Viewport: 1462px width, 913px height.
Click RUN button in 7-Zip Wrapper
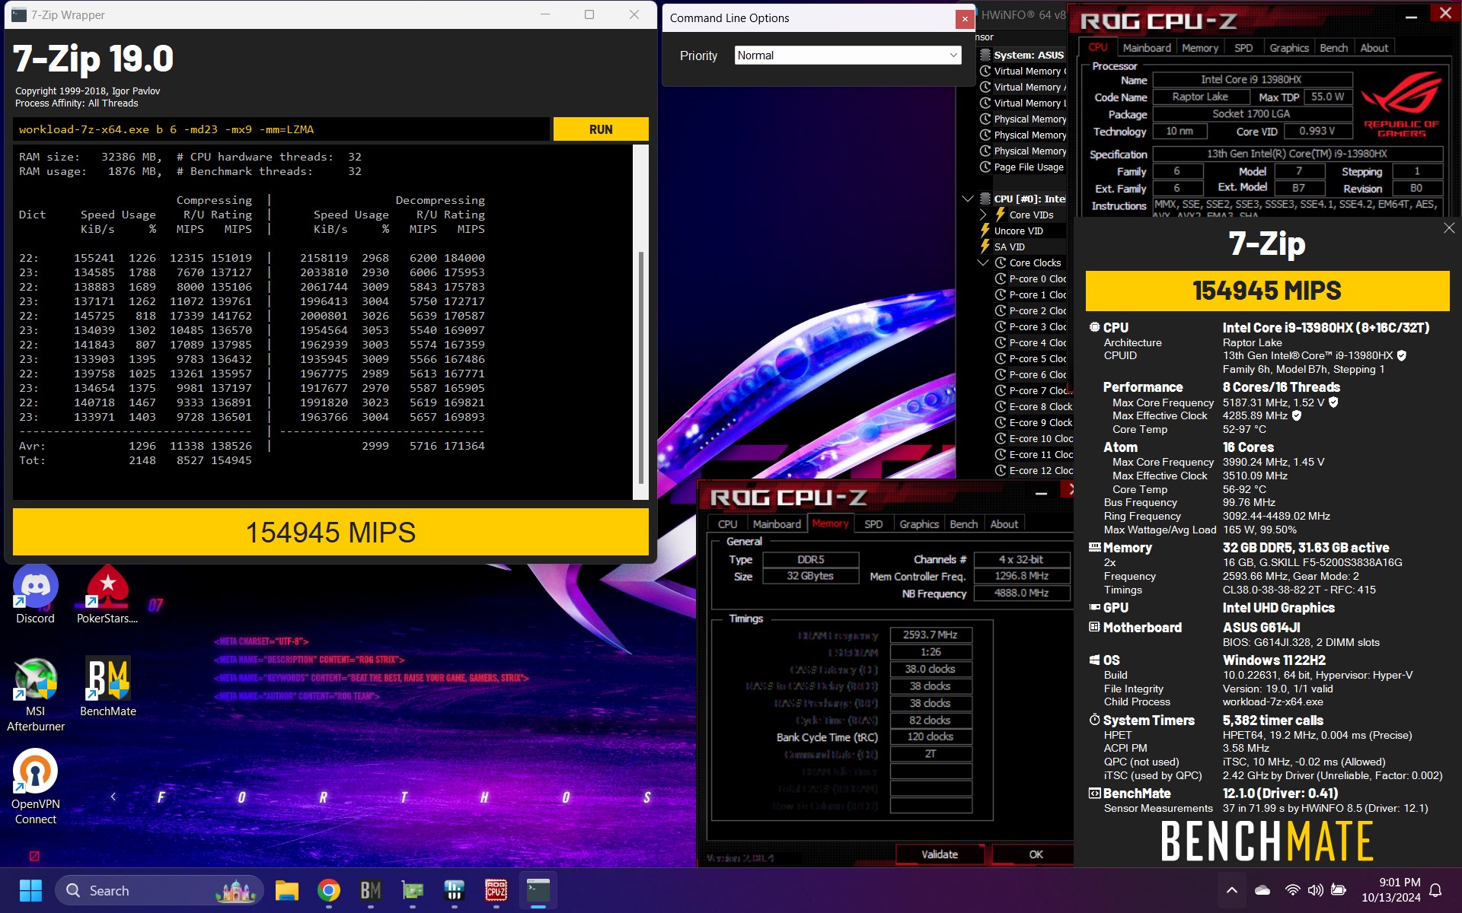point(601,129)
